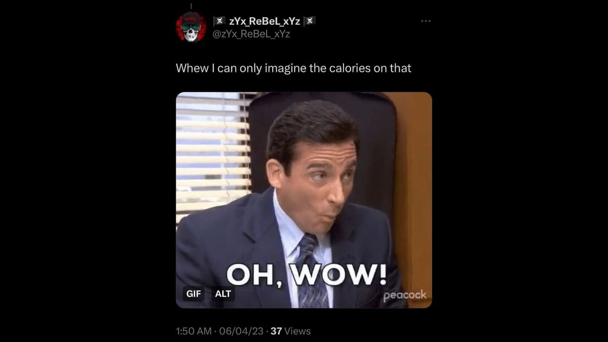Viewport: 608px width, 342px height.
Task: Click the OH, WOW! caption text
Action: 306,275
